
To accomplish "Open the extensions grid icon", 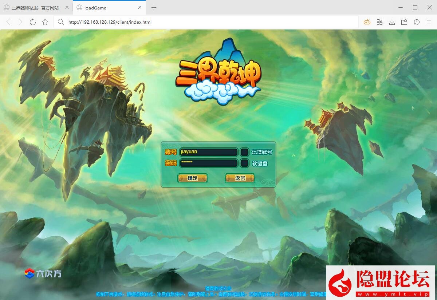I will tap(379, 22).
